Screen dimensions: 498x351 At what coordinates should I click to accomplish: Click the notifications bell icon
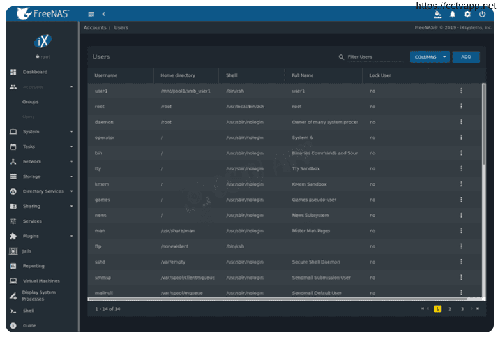[x=453, y=14]
